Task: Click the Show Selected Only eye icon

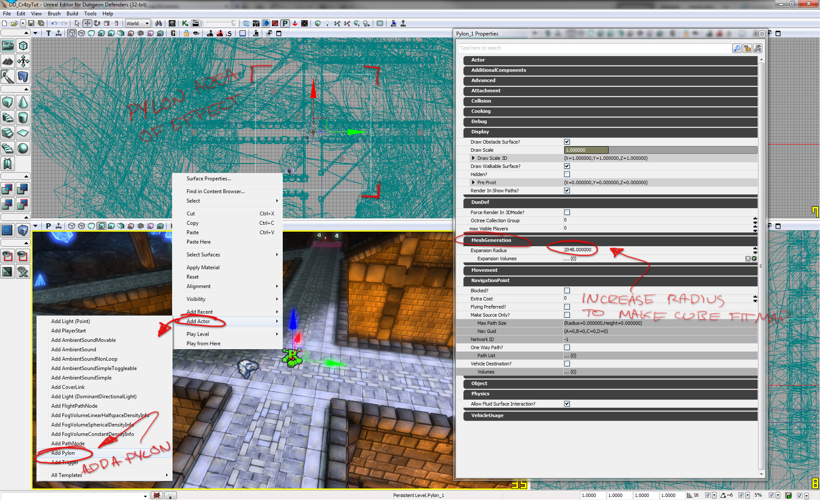Action: (8, 256)
